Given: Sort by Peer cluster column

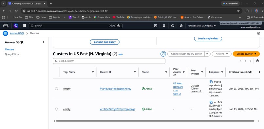Looking at the screenshot, I should point(184,72).
